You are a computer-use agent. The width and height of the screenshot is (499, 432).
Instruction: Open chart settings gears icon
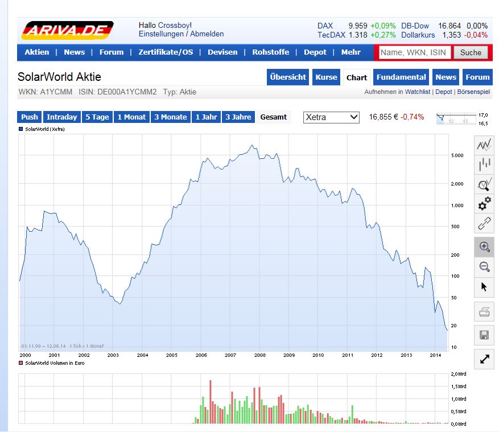[484, 203]
